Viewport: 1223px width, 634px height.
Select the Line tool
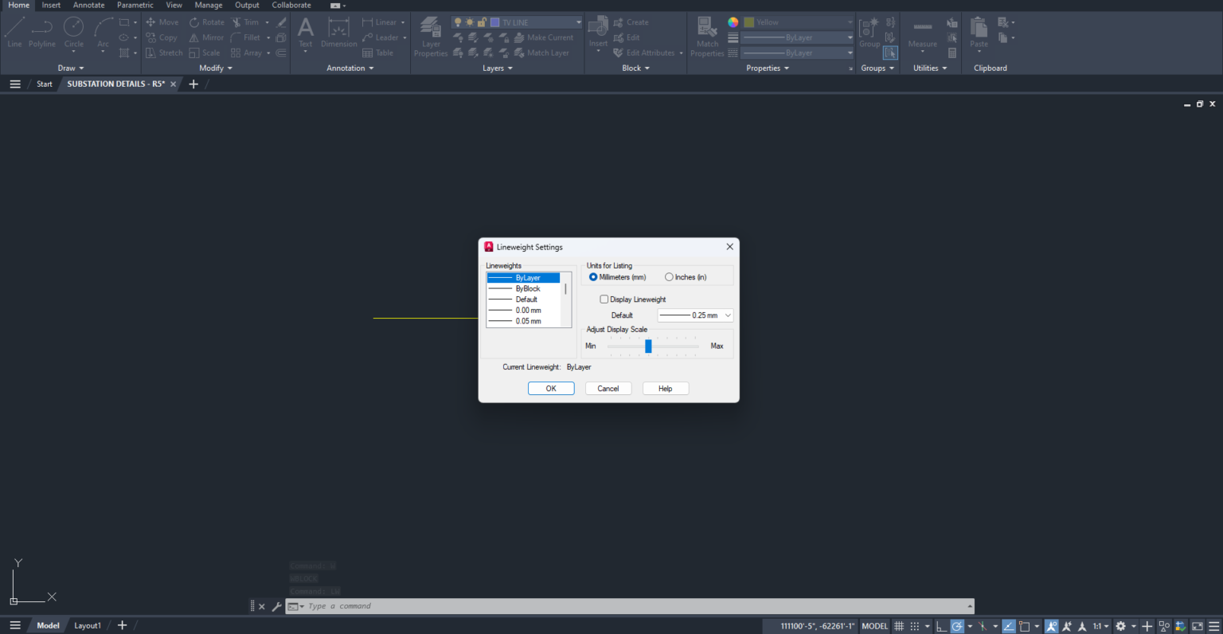14,33
